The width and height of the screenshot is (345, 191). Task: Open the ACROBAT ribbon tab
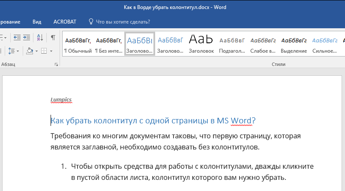(x=64, y=21)
